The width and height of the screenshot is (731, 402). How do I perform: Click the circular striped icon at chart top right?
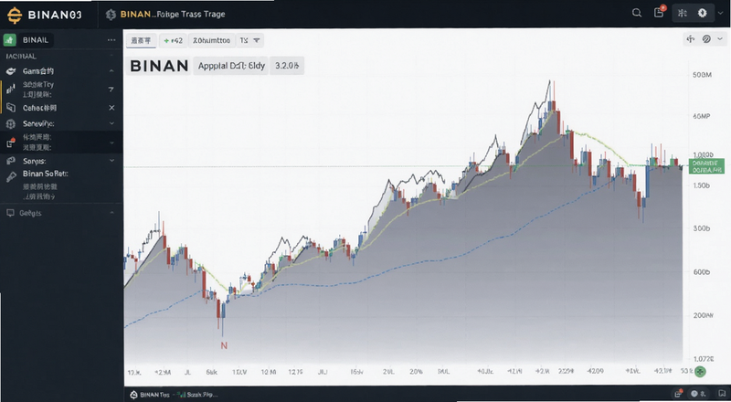706,39
